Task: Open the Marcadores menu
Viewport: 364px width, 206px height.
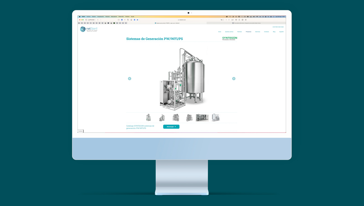Action: coord(114,16)
